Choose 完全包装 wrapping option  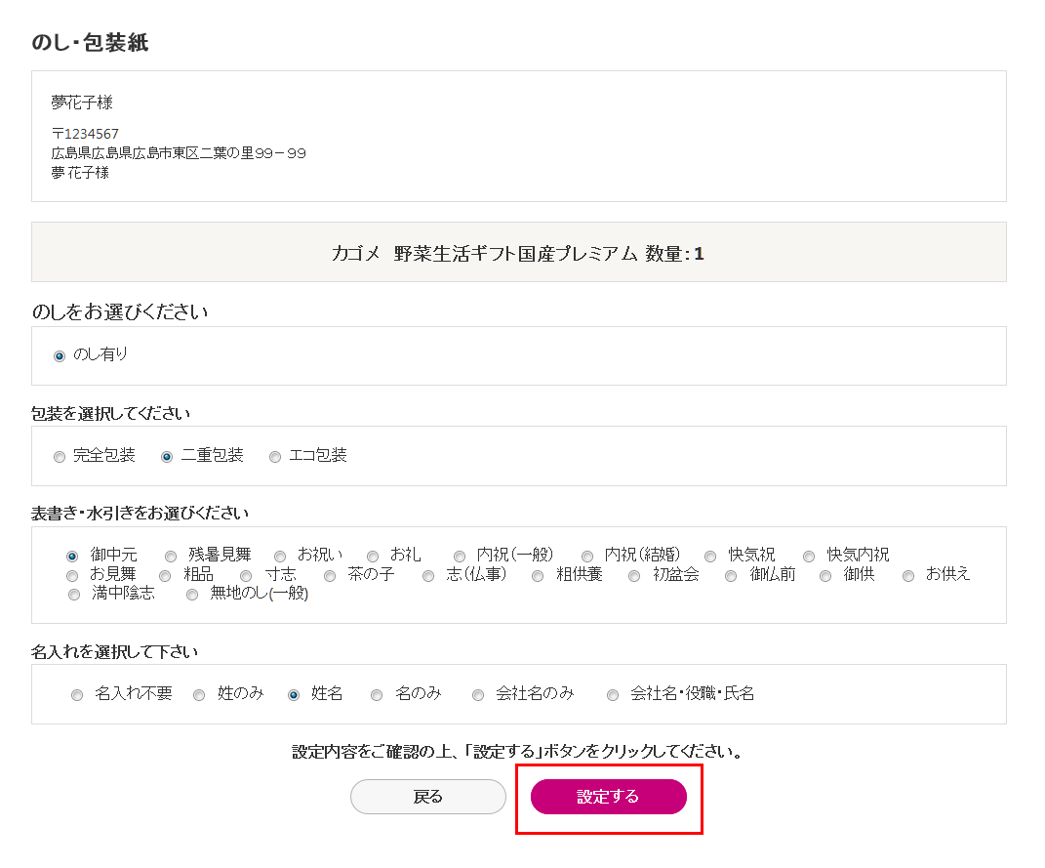tap(60, 457)
